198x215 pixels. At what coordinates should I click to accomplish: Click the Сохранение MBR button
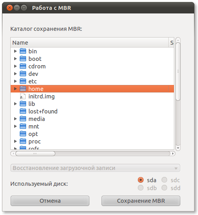pos(141,201)
